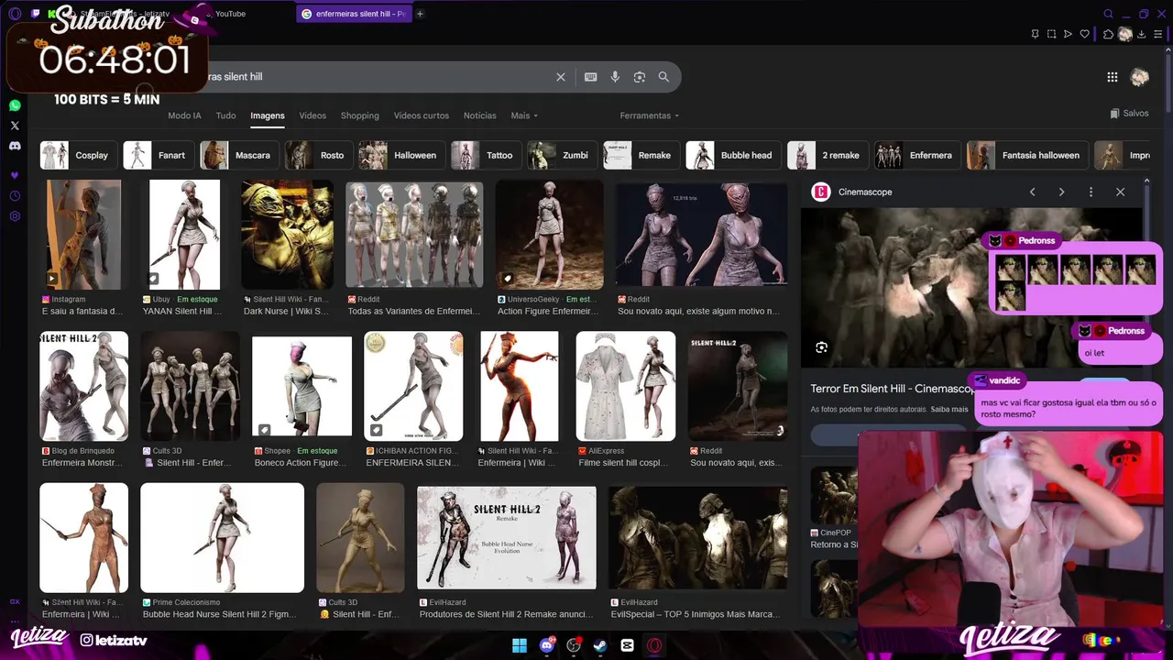Open Shopee Boneco Action Figure thumbnail

click(x=301, y=386)
